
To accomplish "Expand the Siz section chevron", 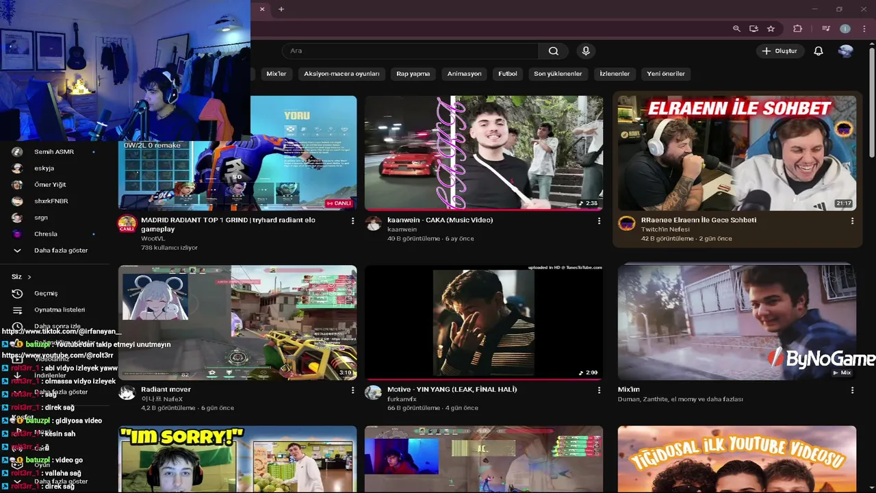I will pyautogui.click(x=29, y=277).
